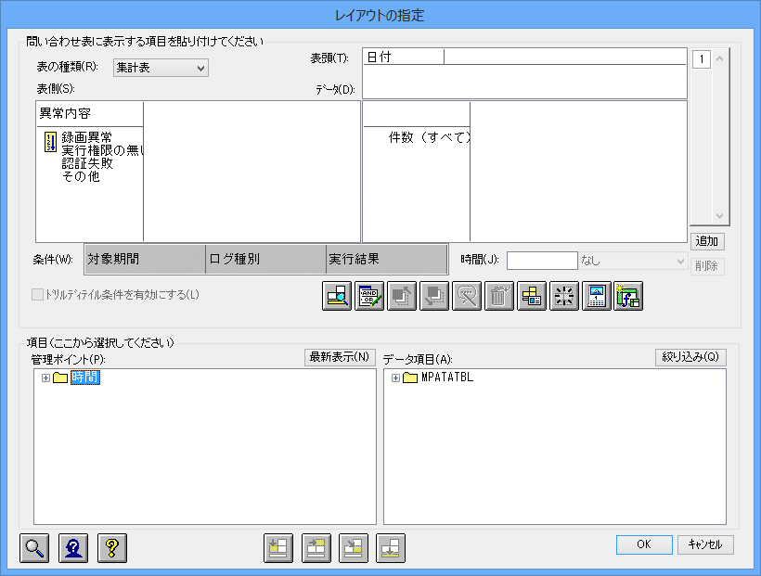The height and width of the screenshot is (576, 761).
Task: Open the なし dropdown next to 時間
Action: tap(633, 261)
